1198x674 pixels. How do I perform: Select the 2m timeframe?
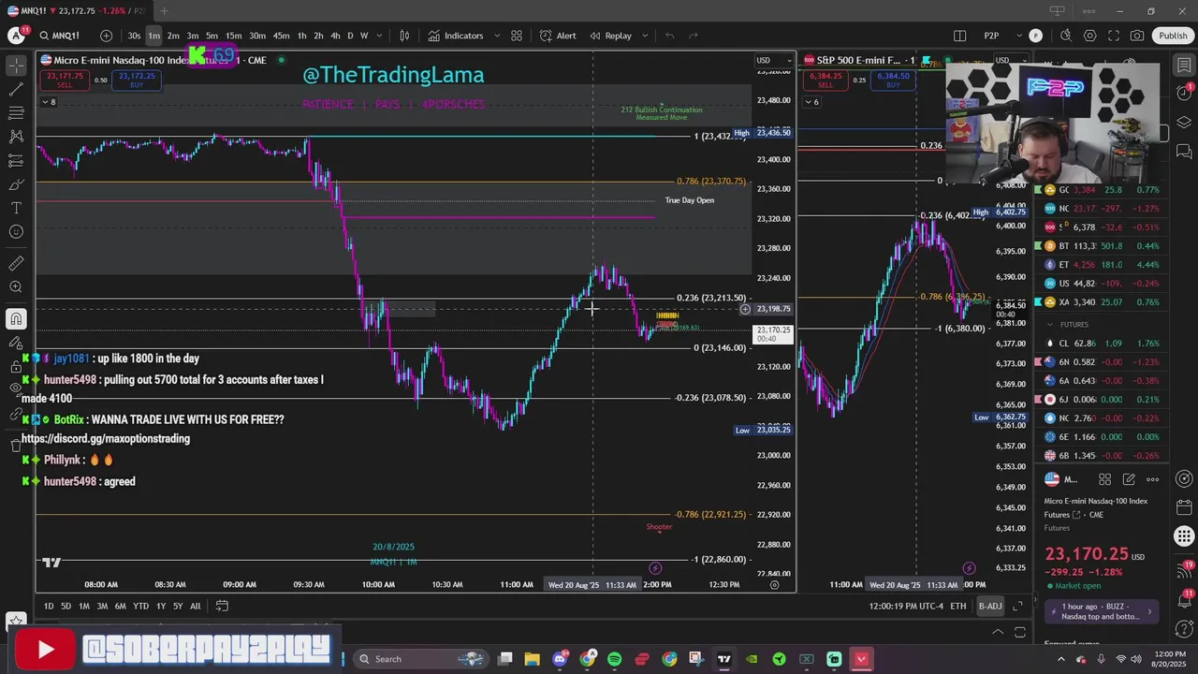pos(173,36)
